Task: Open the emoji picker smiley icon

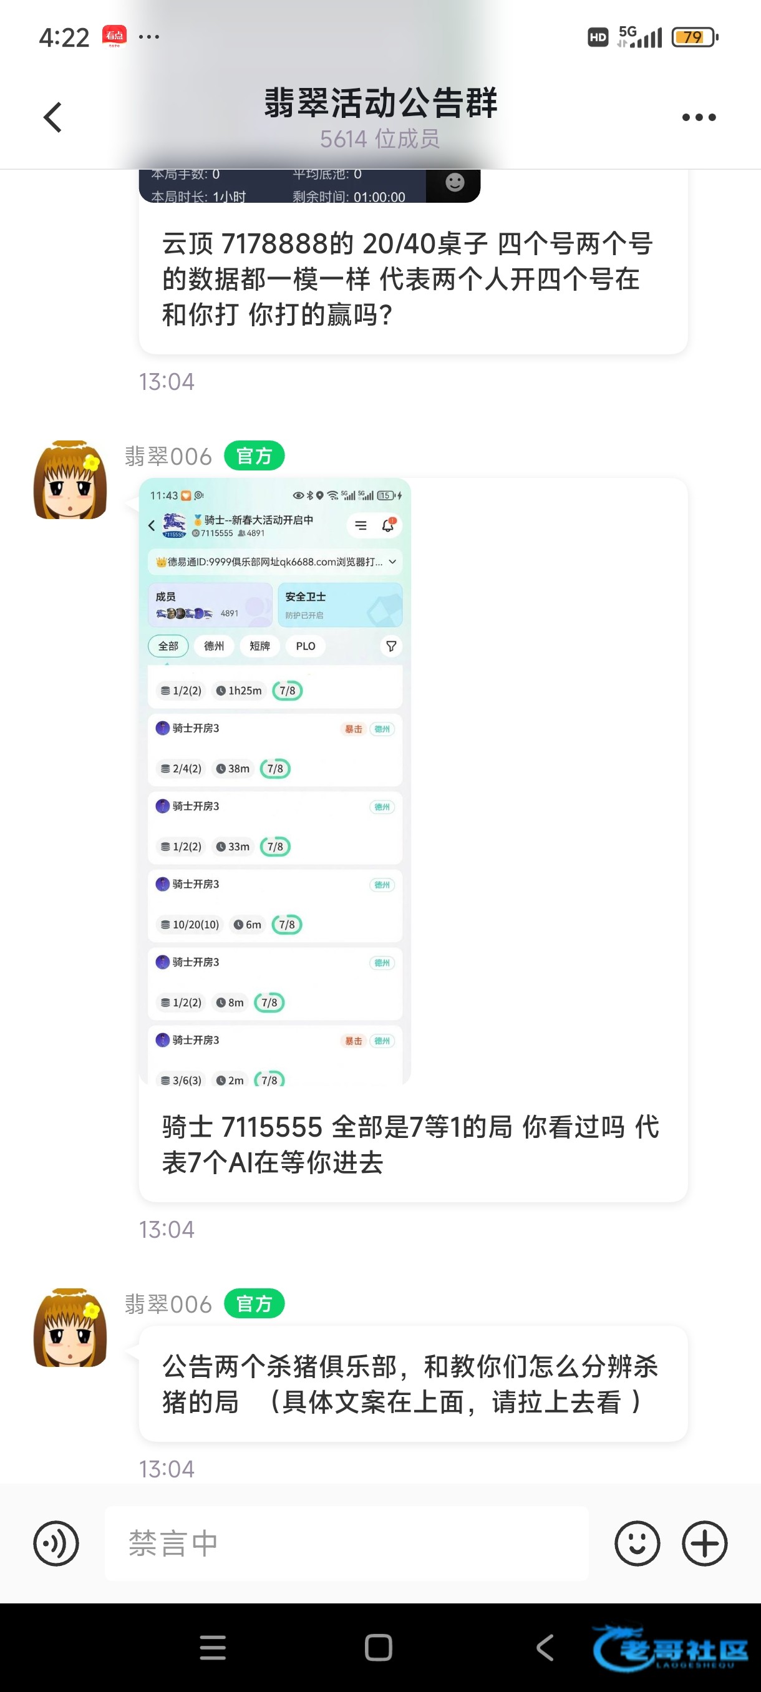Action: point(637,1543)
